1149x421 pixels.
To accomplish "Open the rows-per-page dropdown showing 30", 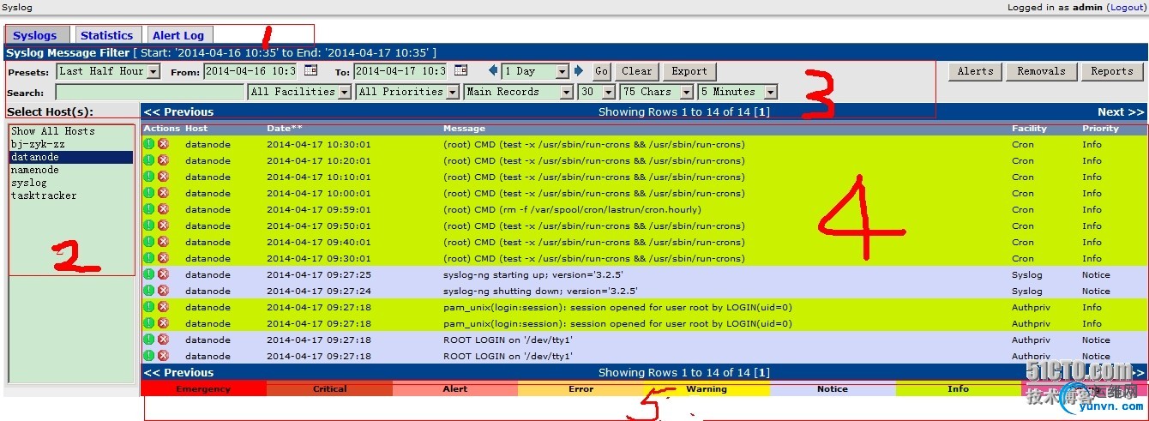I will click(x=597, y=92).
